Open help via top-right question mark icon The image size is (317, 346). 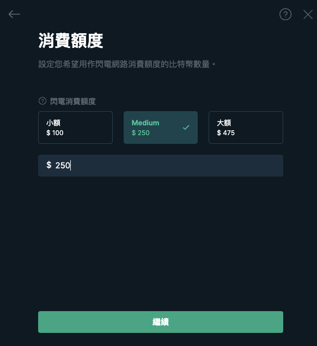tap(285, 14)
